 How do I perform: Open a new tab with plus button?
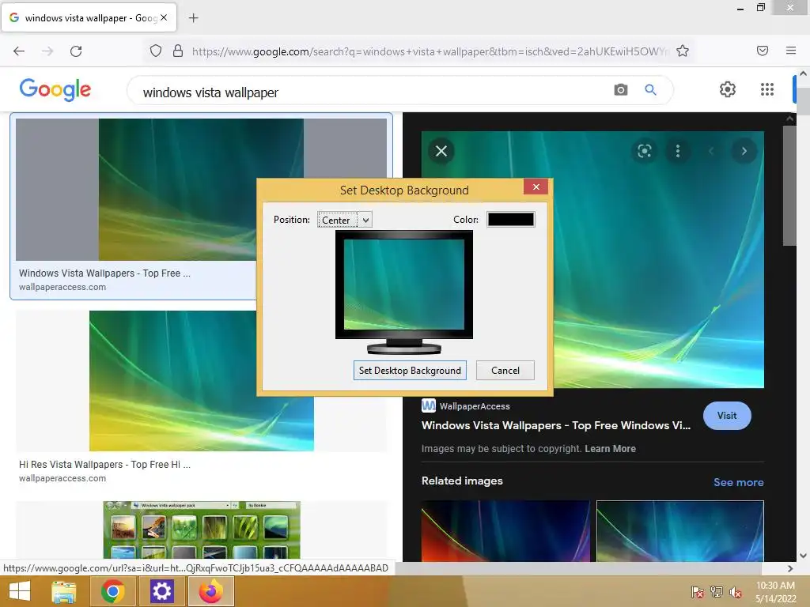[193, 18]
